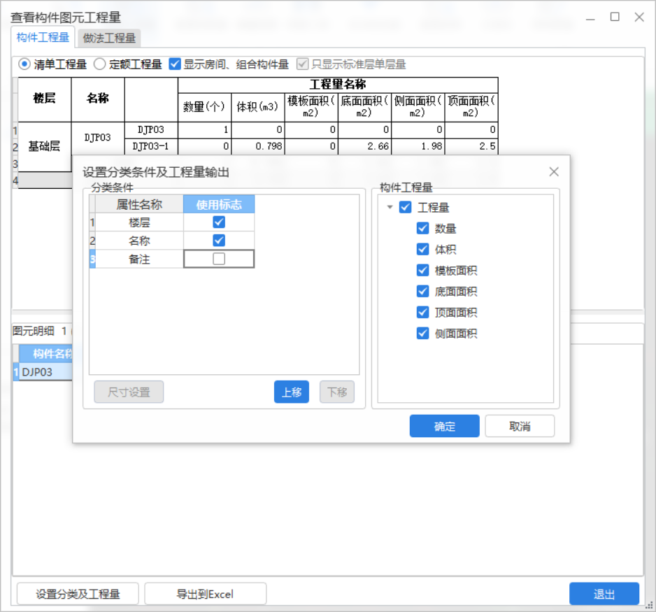The image size is (656, 612).
Task: Uncheck 顶面面积 in 构件工程量 tree
Action: coord(422,312)
